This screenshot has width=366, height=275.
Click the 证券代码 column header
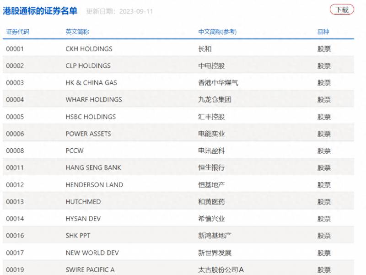tap(18, 32)
